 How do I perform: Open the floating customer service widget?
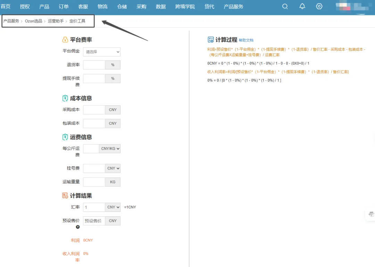tap(371, 214)
